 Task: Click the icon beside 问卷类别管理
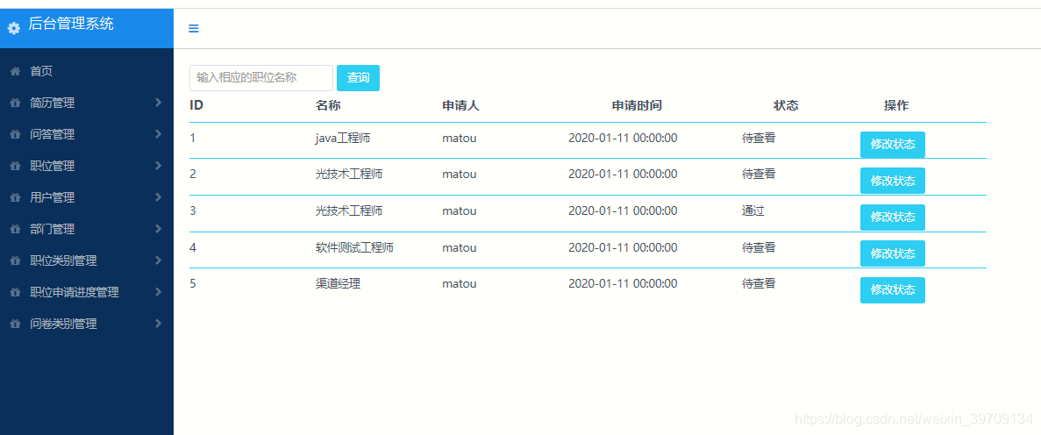(x=15, y=324)
